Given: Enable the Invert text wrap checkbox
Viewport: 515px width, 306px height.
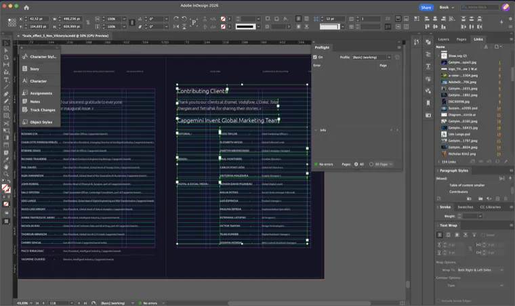Looking at the screenshot, I should 482,235.
